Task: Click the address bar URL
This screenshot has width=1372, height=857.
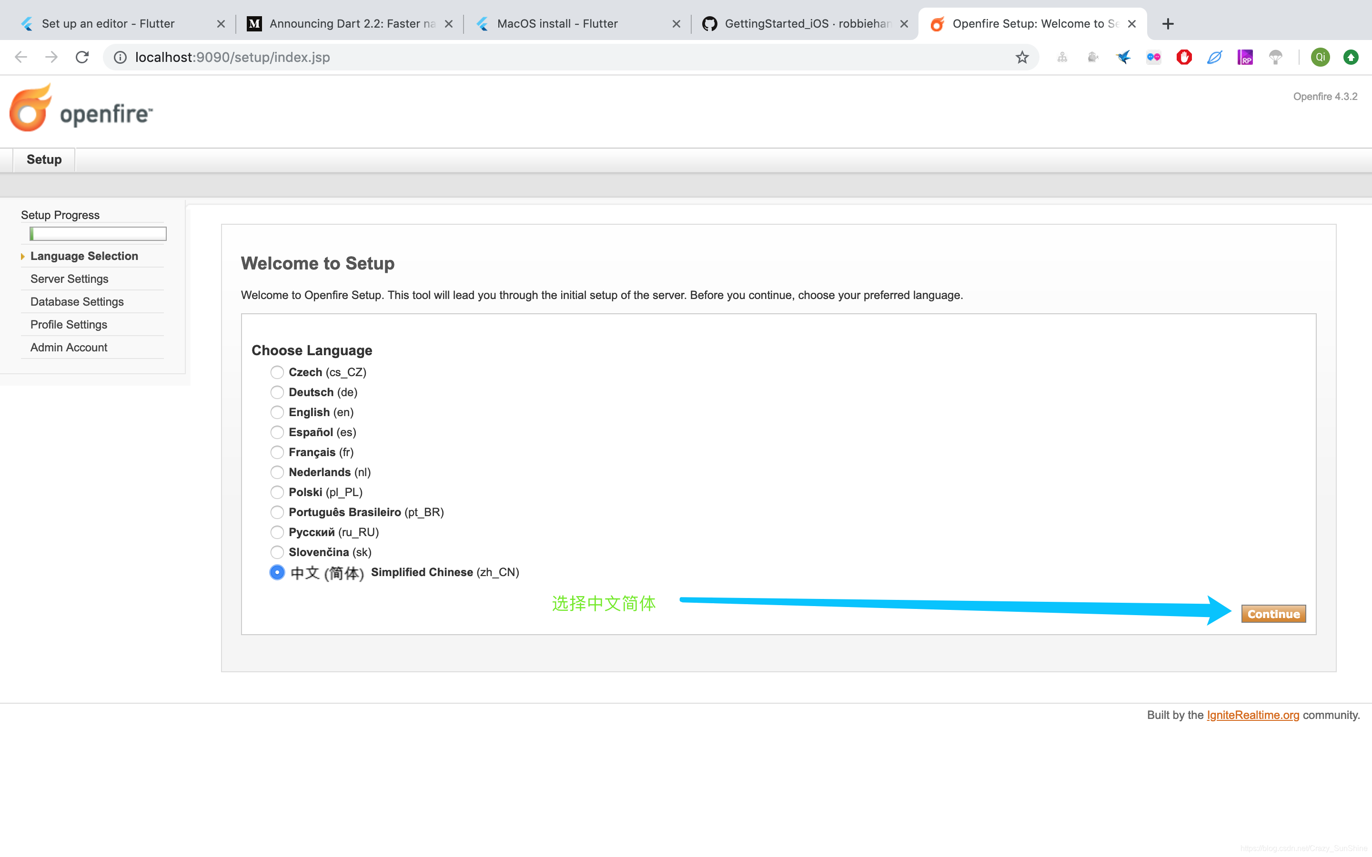Action: [232, 57]
